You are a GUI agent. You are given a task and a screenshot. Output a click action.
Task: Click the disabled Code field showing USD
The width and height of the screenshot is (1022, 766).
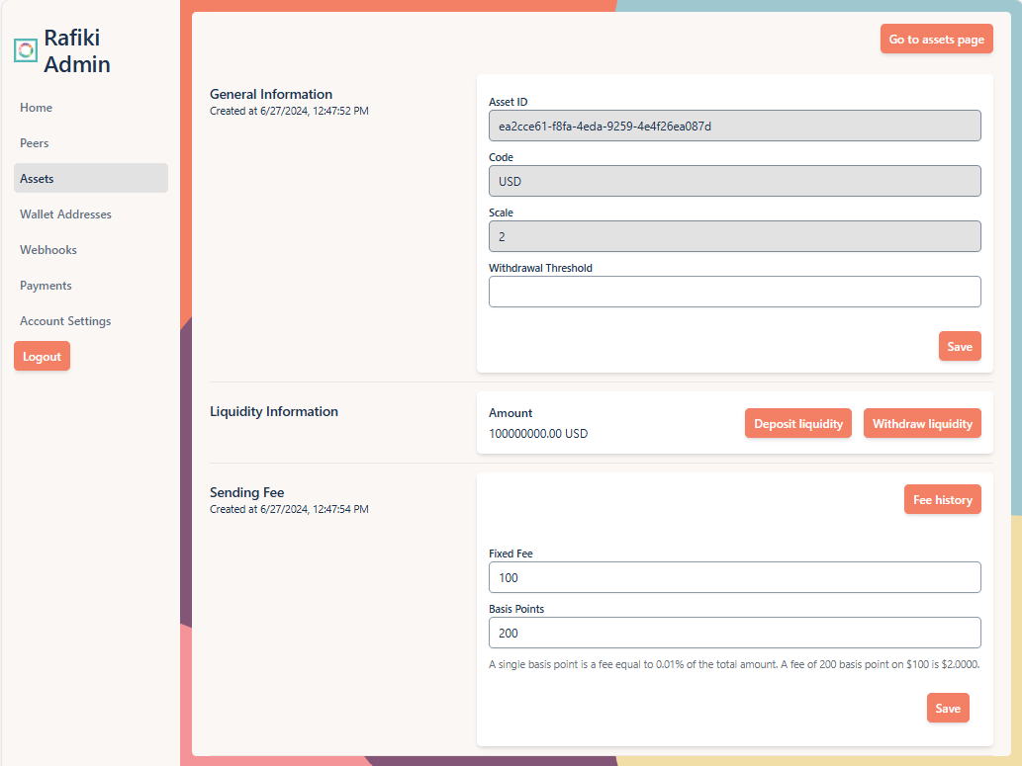tap(734, 181)
